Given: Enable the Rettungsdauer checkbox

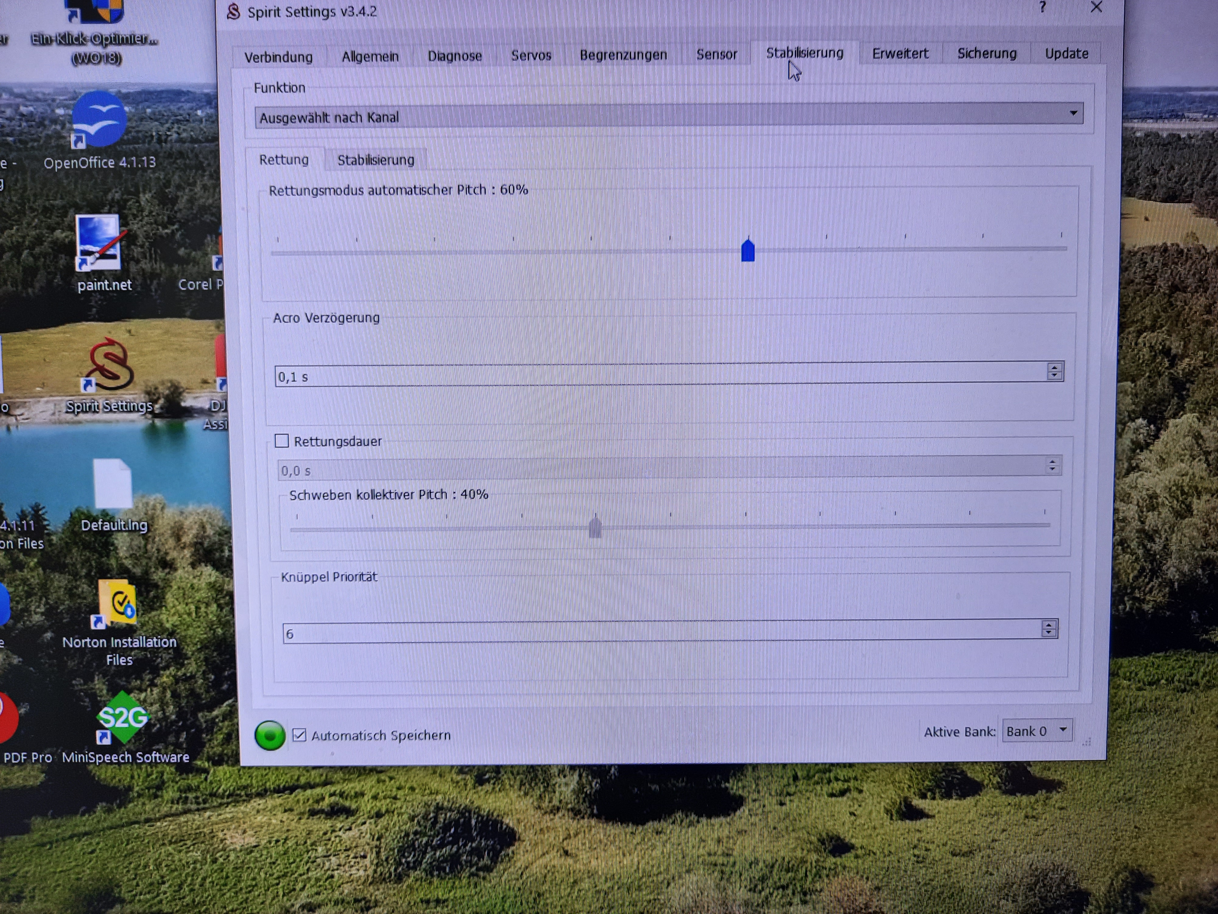Looking at the screenshot, I should pos(282,441).
